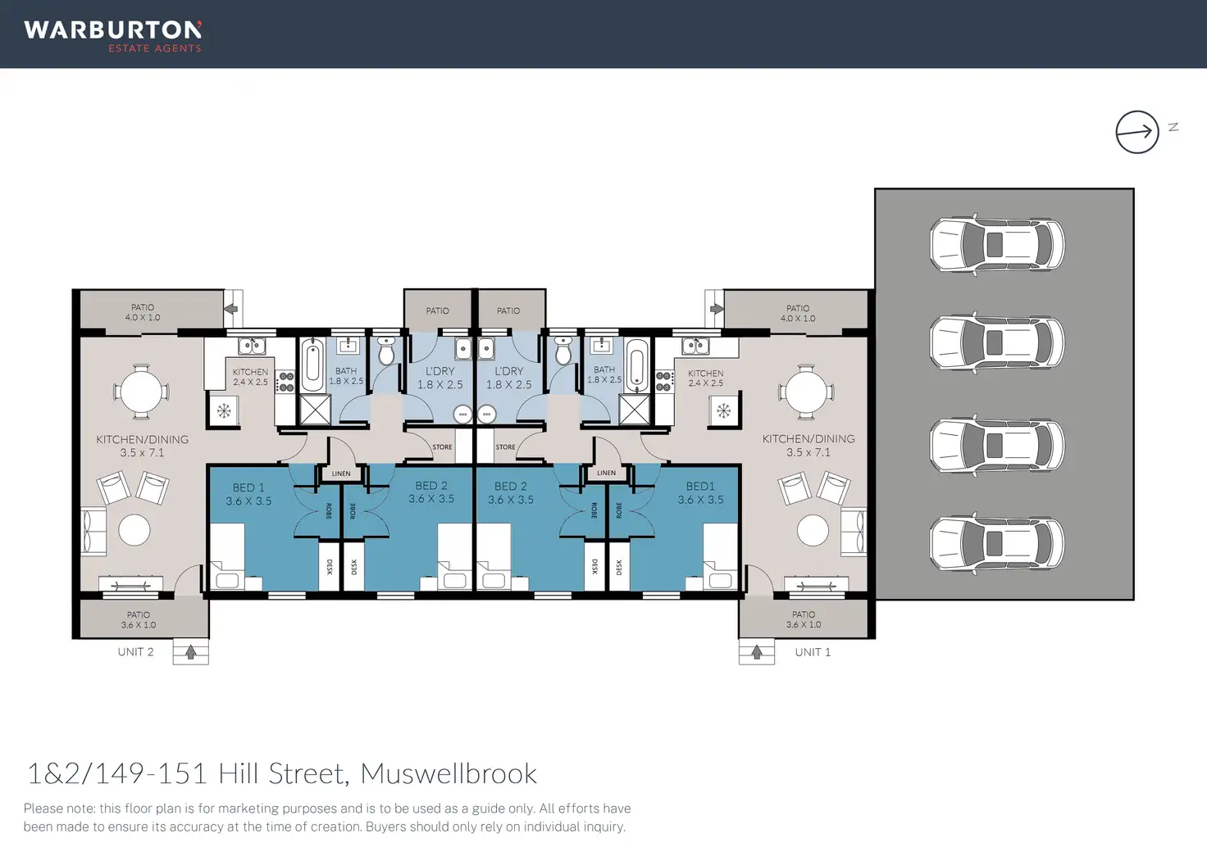The height and width of the screenshot is (852, 1207).
Task: Click the Unit 1 4.0 x 1.0 patio arrow
Action: [x=717, y=309]
